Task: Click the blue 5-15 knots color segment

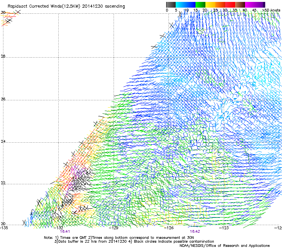Action: pos(186,5)
